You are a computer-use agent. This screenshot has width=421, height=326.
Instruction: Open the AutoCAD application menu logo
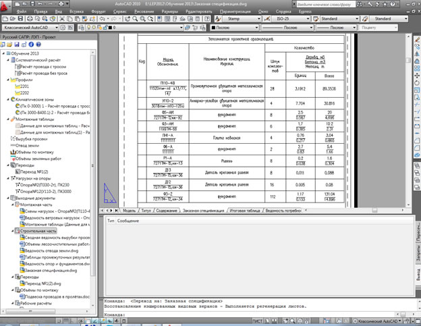[x=5, y=7]
